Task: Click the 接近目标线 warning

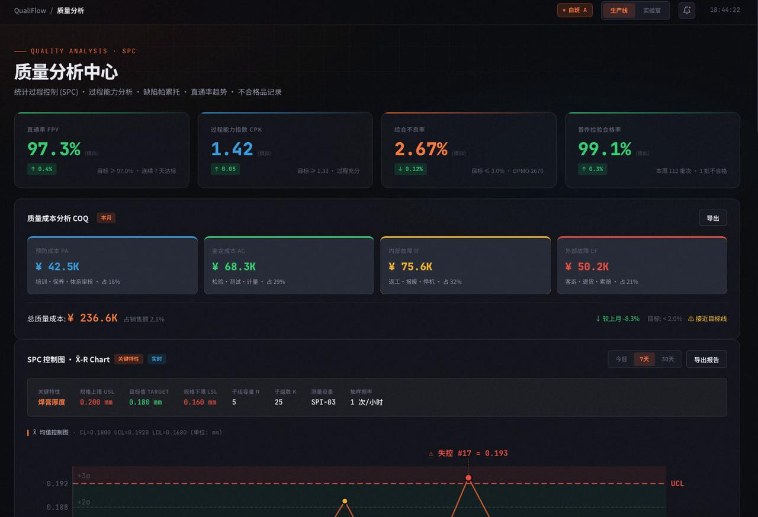Action: tap(707, 319)
